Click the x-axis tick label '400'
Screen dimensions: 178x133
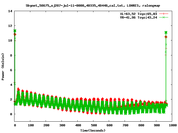(x=78, y=125)
